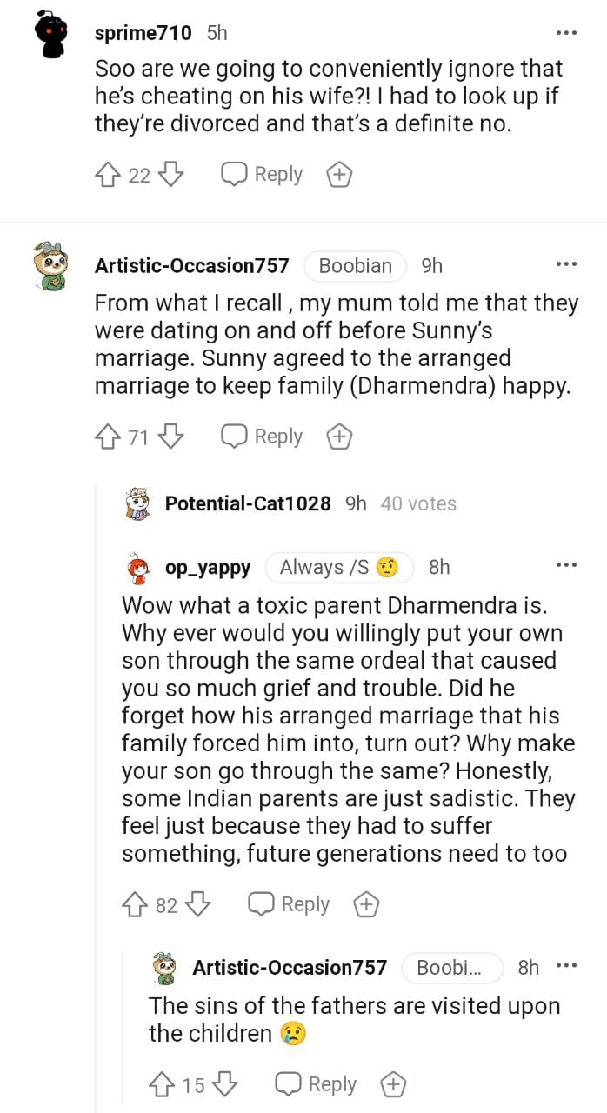Upvote the comment with 71 votes
607x1113 pixels.
107,437
